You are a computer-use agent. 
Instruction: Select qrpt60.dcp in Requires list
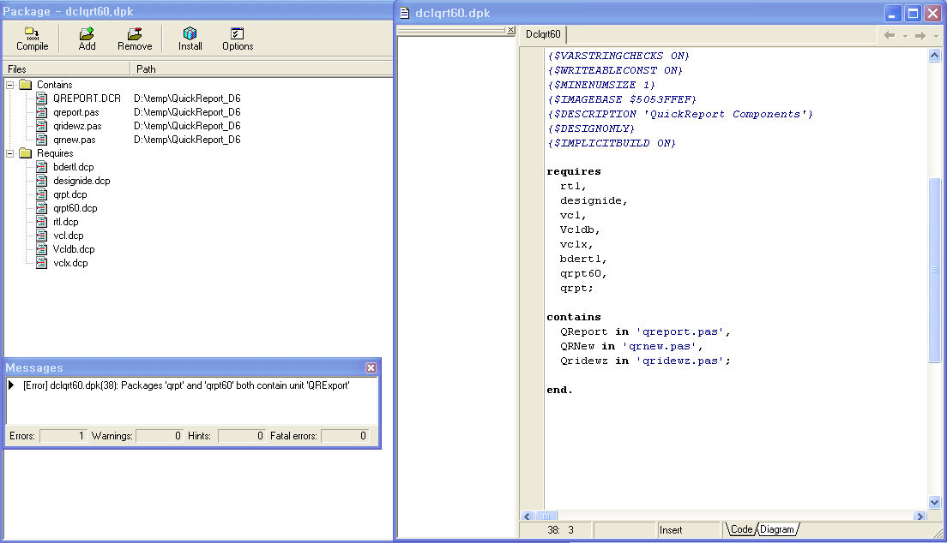click(x=75, y=208)
